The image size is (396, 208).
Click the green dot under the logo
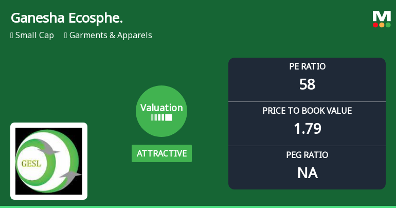point(388,25)
